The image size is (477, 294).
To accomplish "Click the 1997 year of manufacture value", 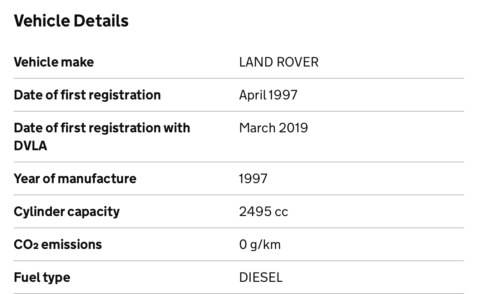I will [253, 178].
